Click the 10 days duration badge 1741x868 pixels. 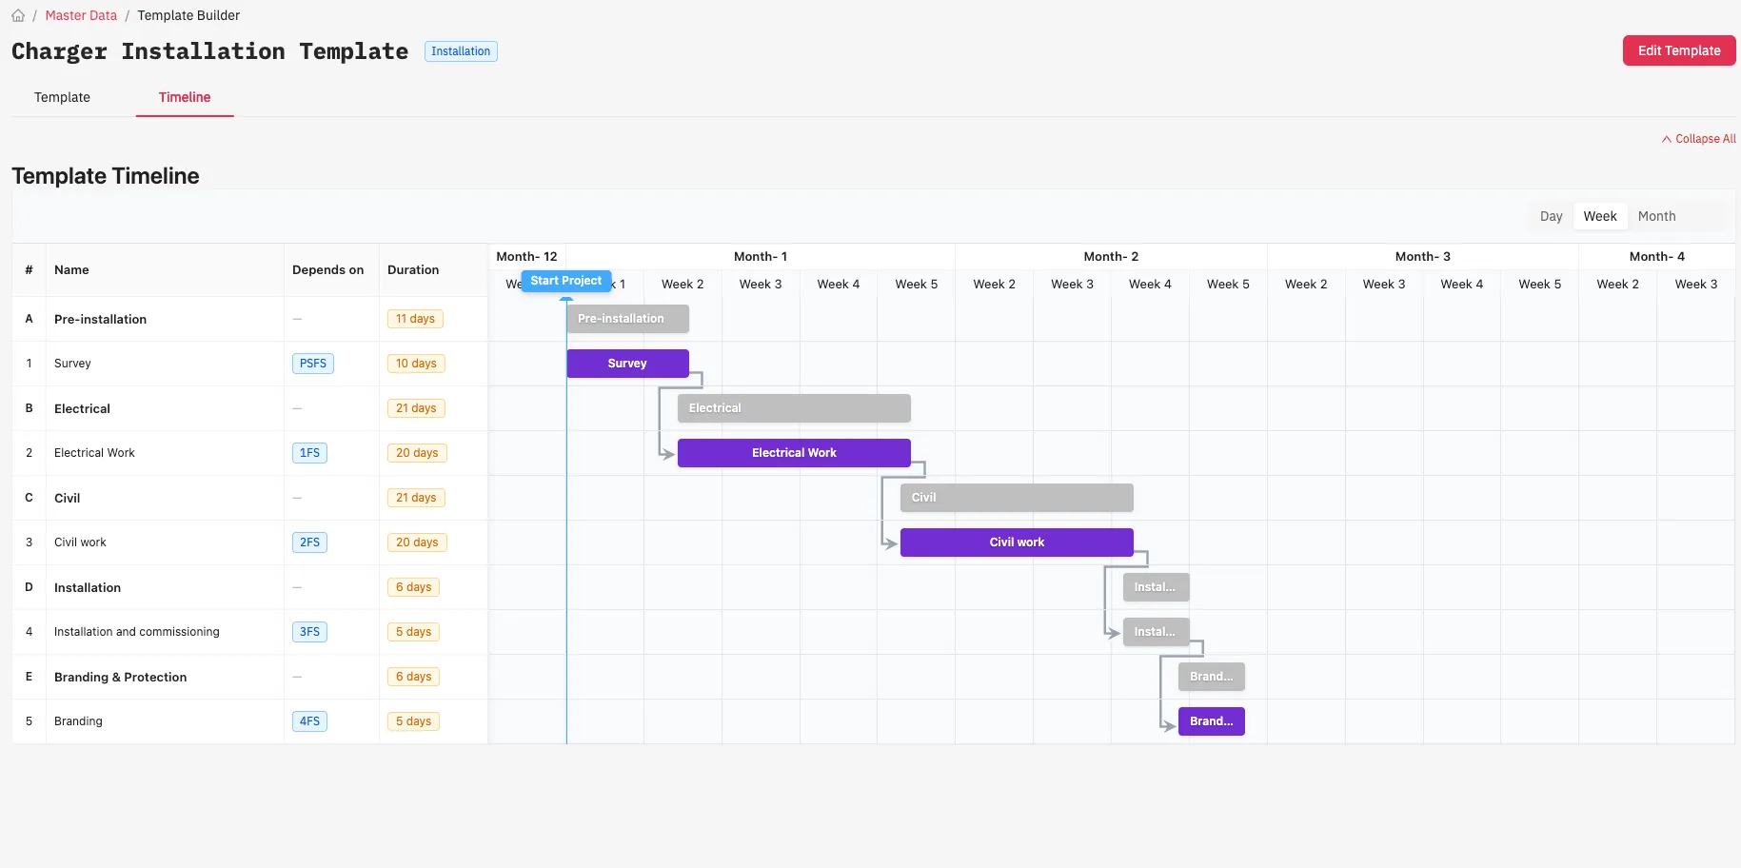(x=416, y=364)
